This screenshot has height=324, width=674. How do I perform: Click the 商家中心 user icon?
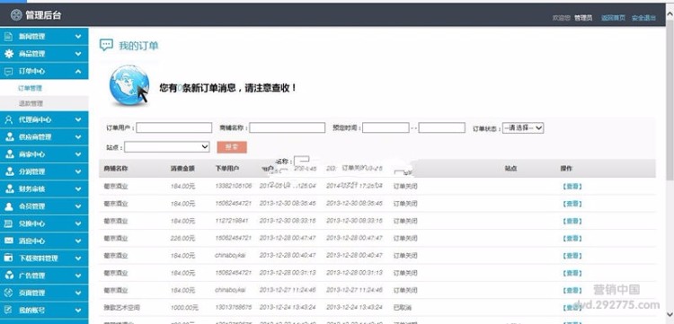[9, 154]
